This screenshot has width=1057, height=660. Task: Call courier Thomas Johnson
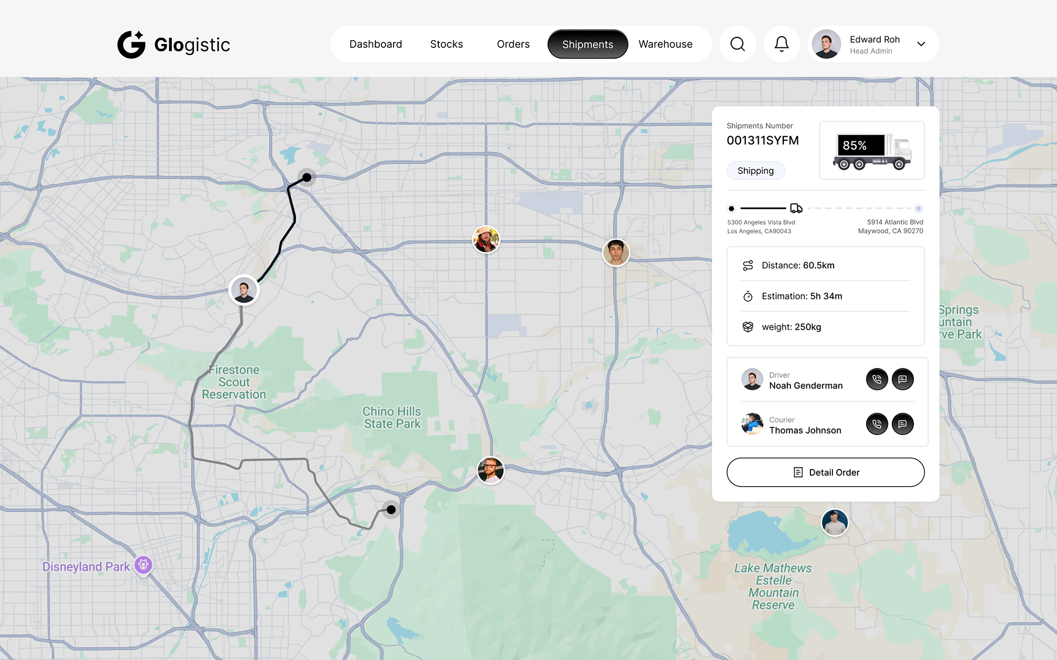[876, 424]
